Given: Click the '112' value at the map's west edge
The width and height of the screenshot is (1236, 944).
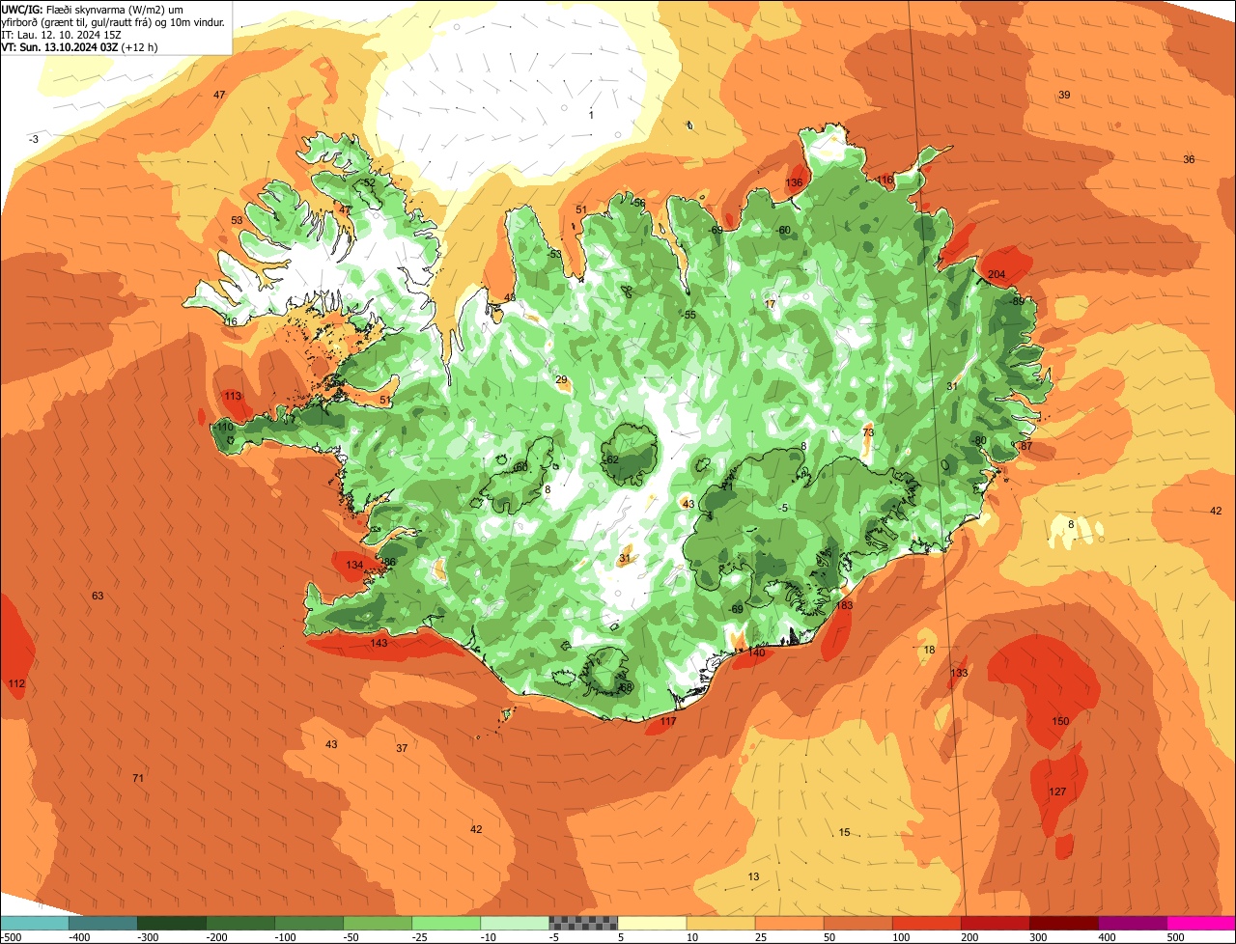Looking at the screenshot, I should click(x=16, y=683).
